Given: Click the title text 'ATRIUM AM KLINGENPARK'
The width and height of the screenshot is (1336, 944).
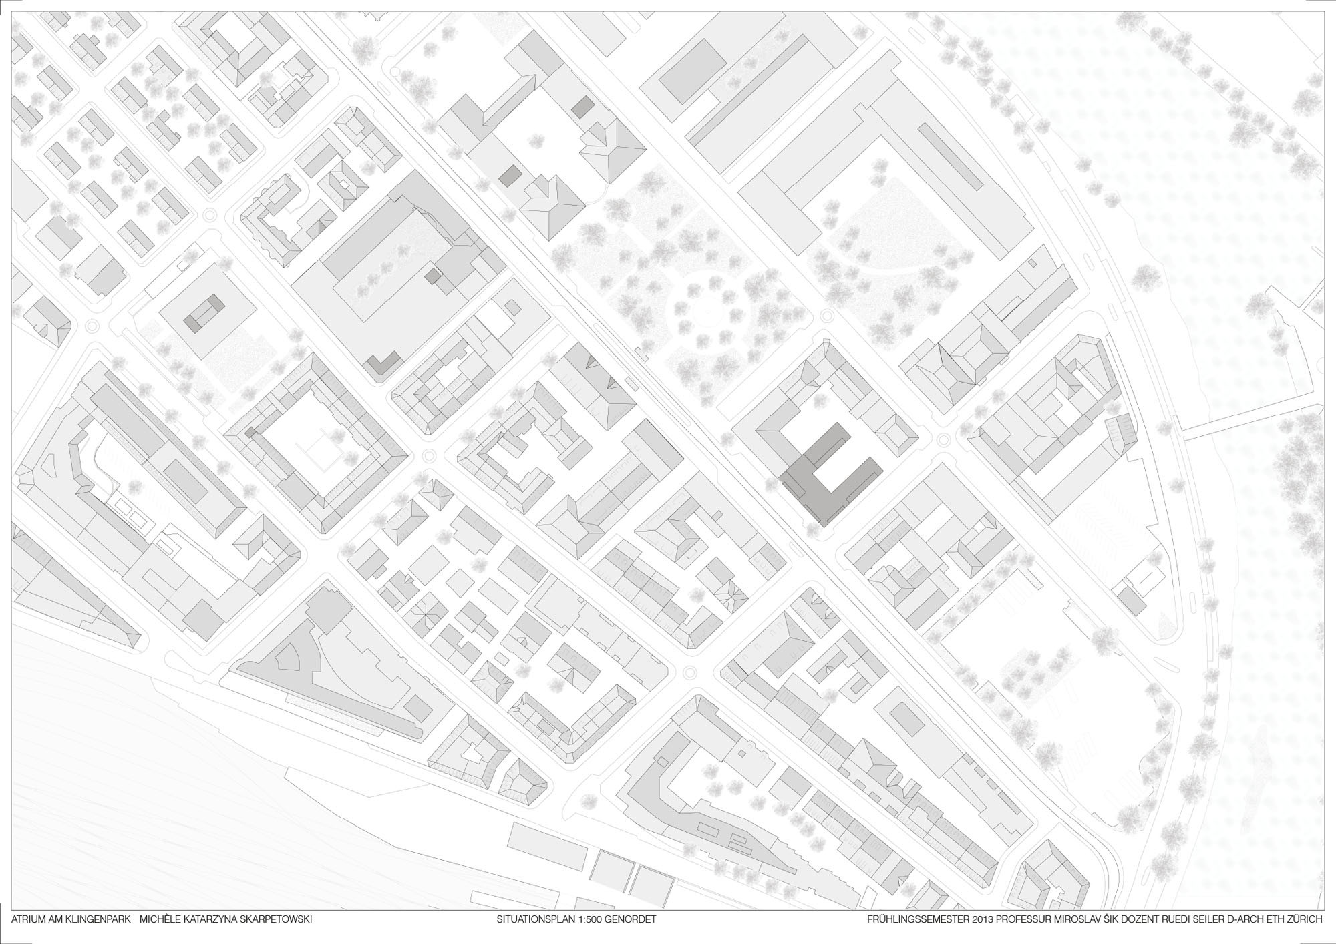Looking at the screenshot, I should click(x=71, y=919).
